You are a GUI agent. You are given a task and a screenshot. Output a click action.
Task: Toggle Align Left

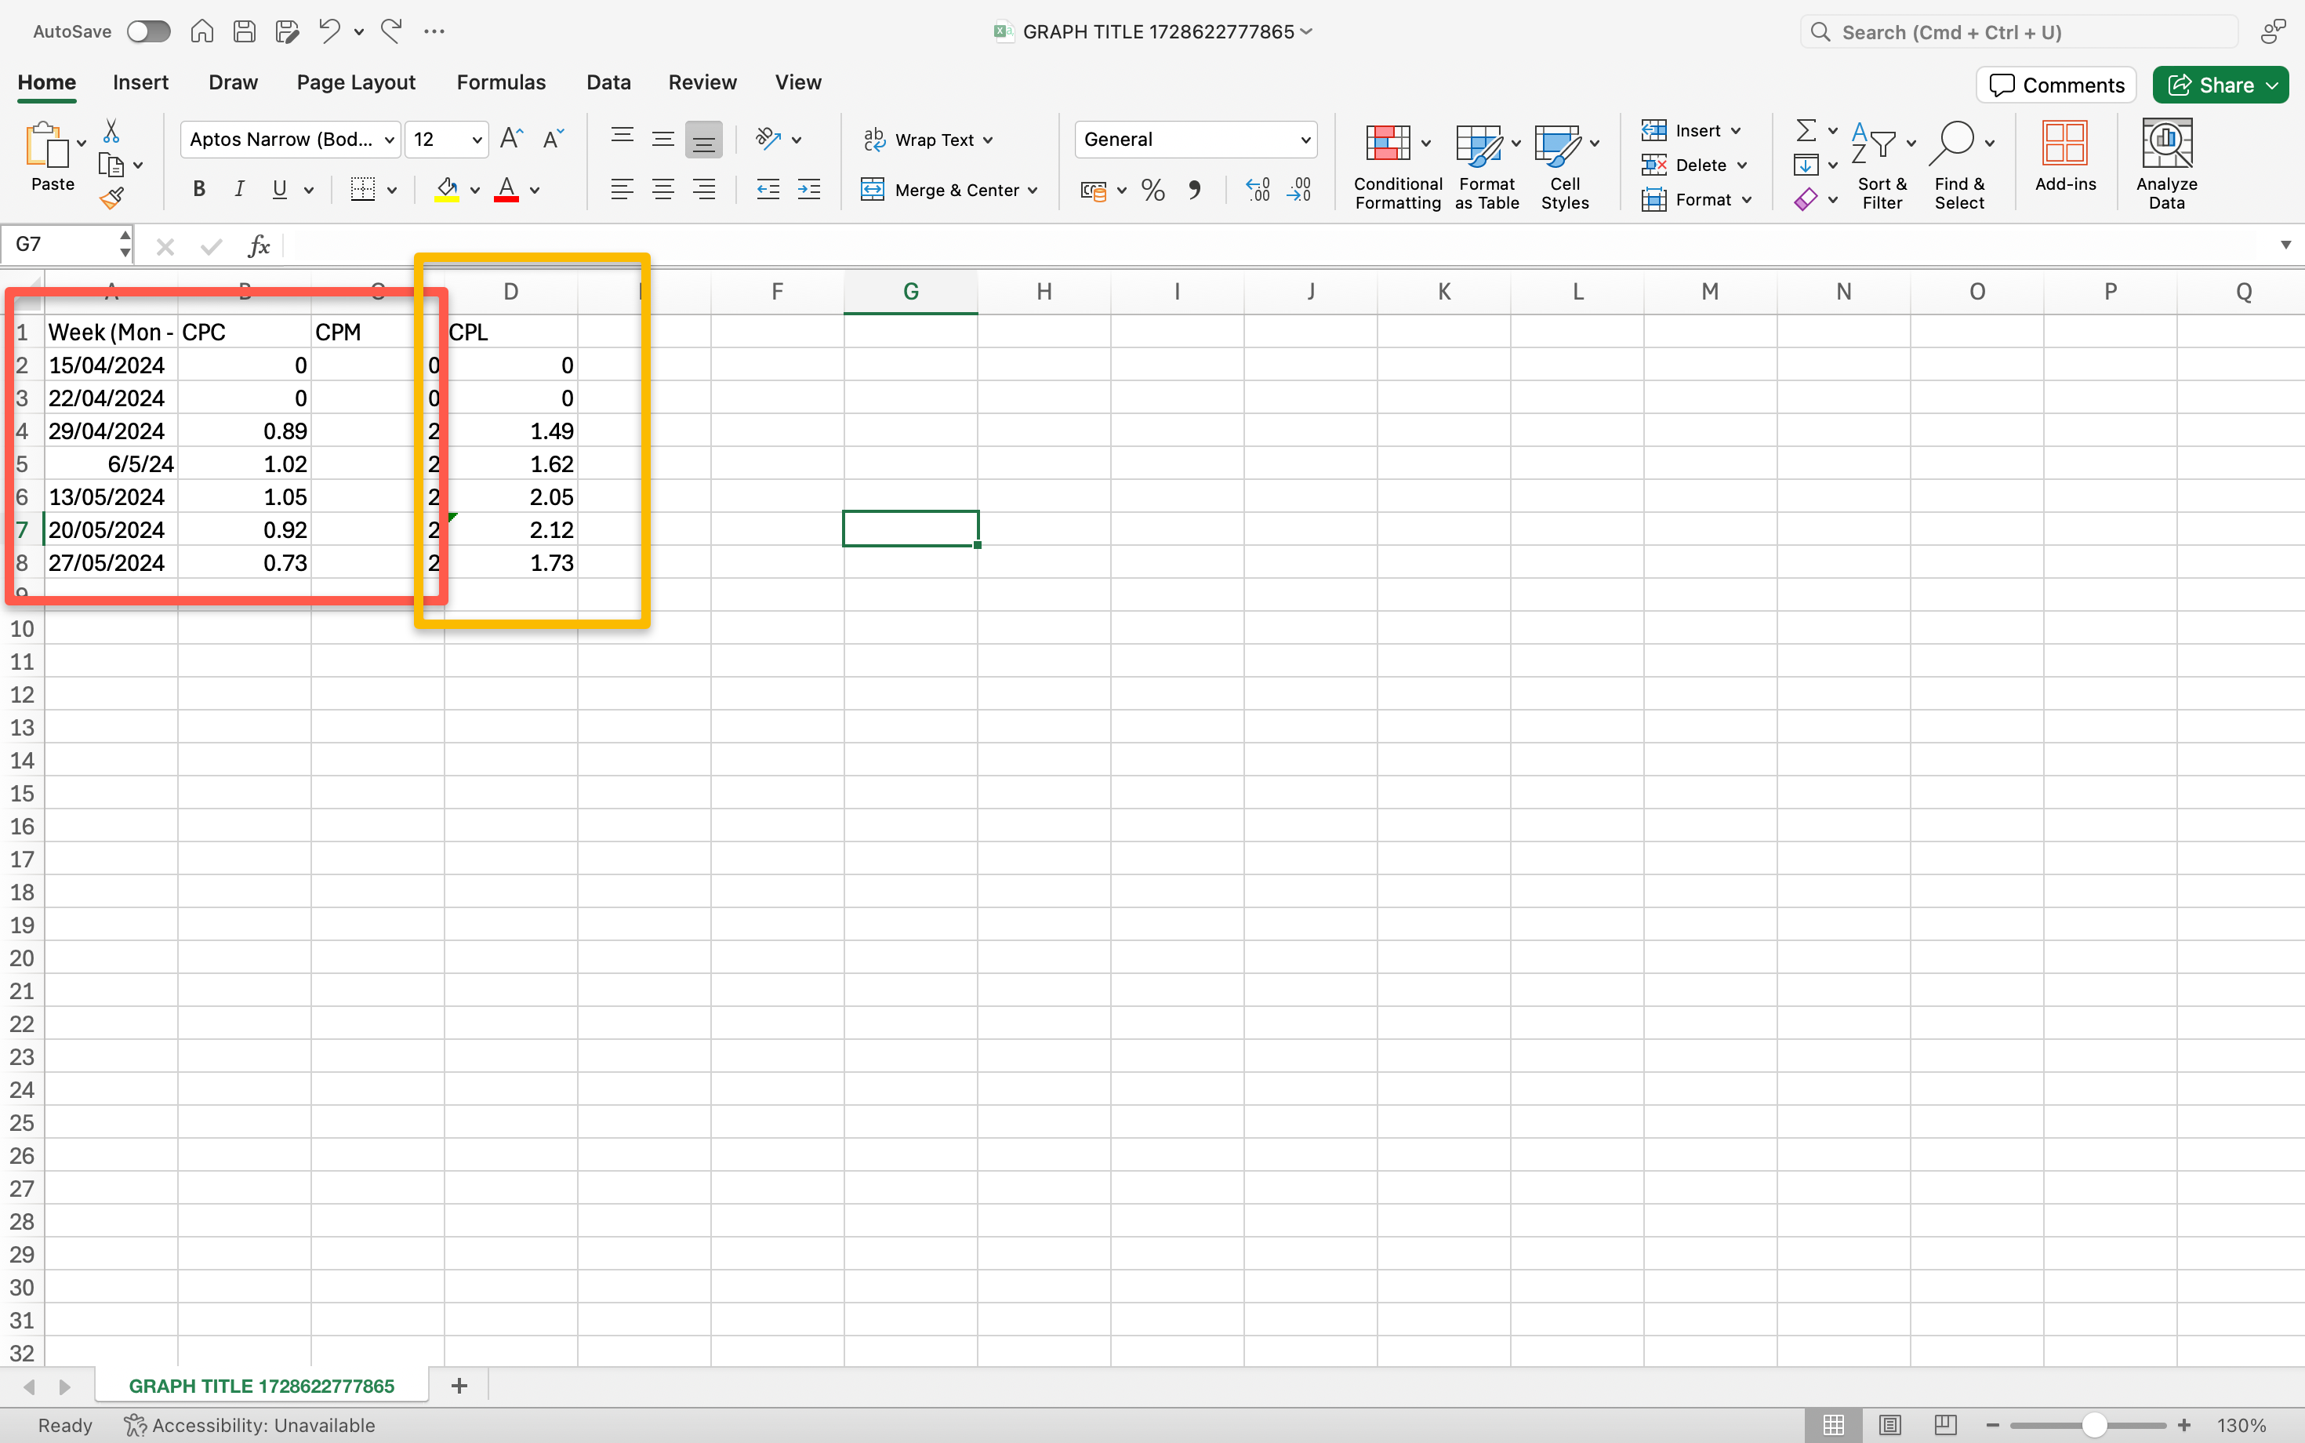pos(622,189)
